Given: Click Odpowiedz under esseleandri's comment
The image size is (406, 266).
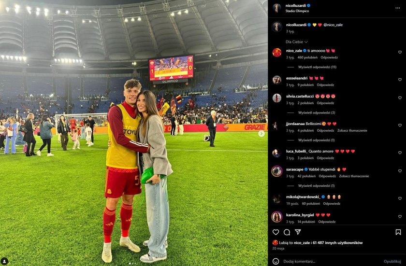Looking at the screenshot, I should click(x=325, y=85).
